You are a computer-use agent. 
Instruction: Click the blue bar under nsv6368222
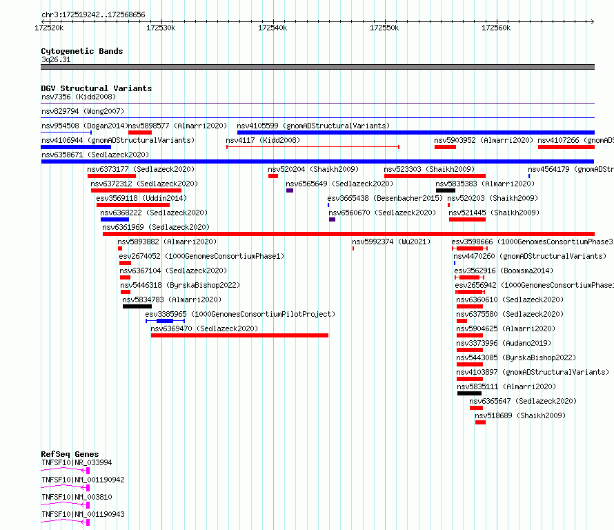pos(115,219)
